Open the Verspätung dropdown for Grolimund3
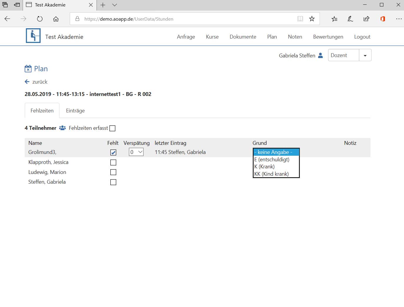This screenshot has width=404, height=307. click(x=136, y=152)
